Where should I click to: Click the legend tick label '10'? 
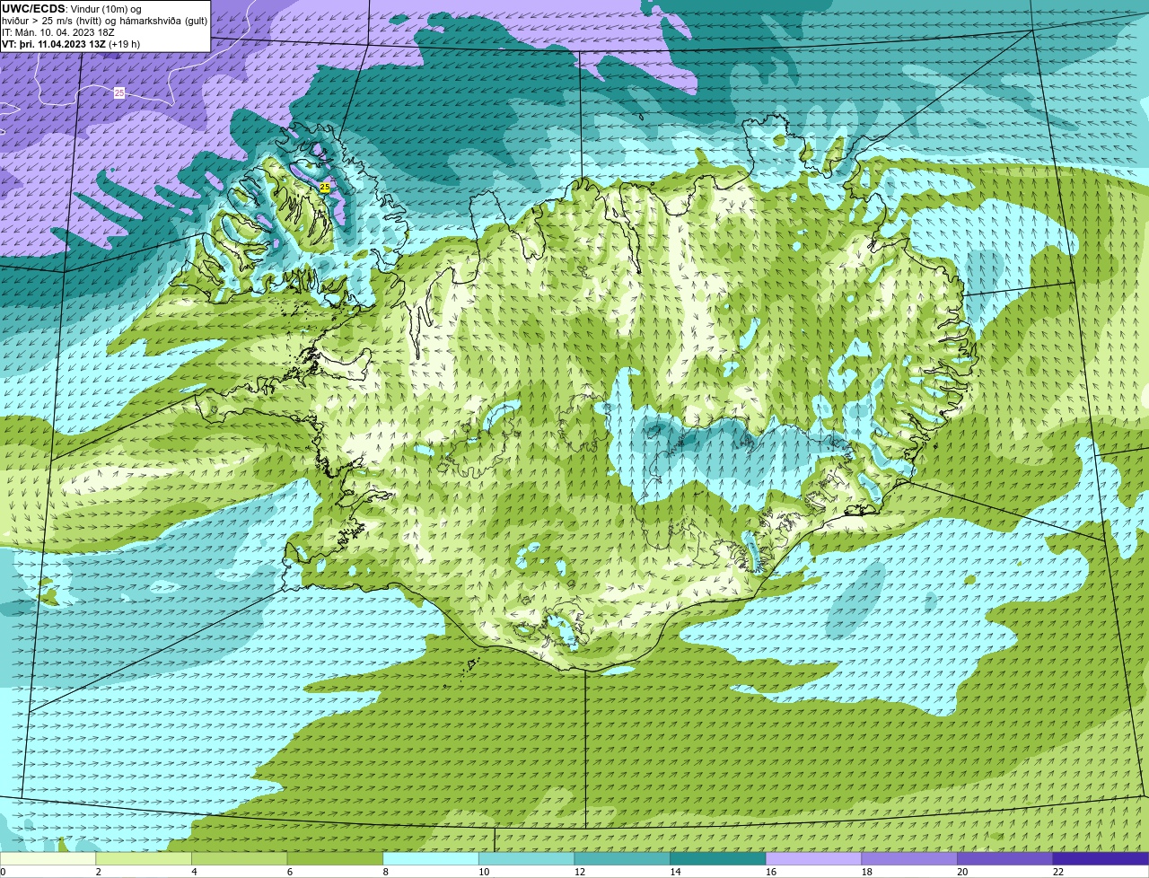(x=484, y=872)
